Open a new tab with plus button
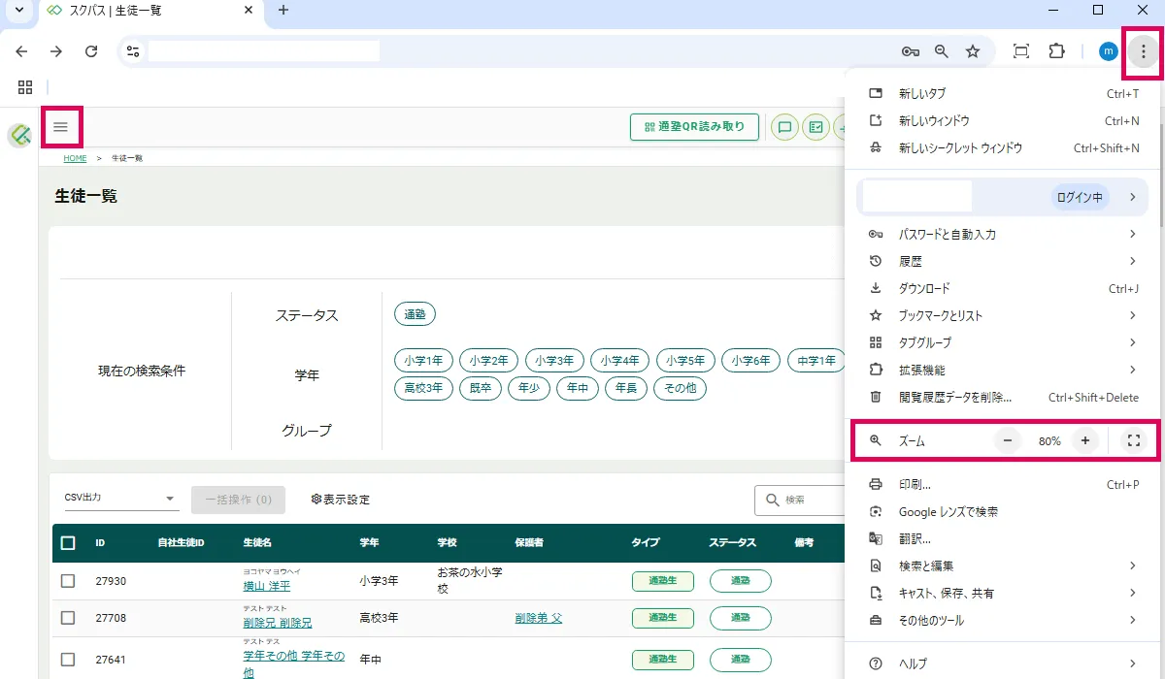The image size is (1165, 679). (283, 10)
